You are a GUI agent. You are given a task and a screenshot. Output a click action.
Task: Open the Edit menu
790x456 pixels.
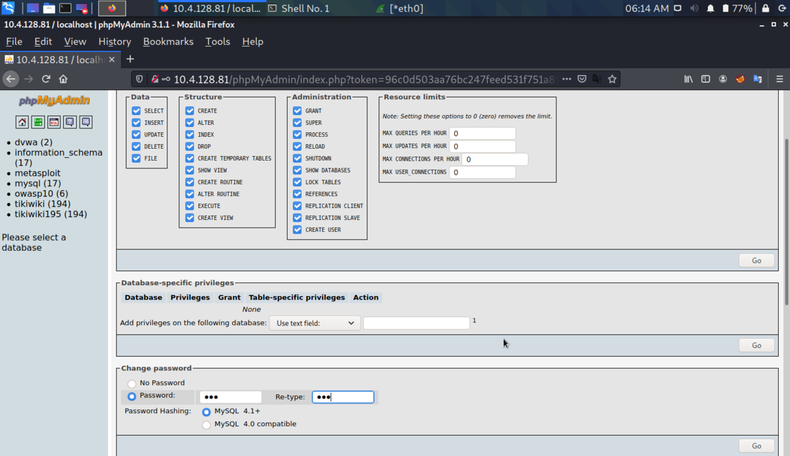(x=43, y=41)
